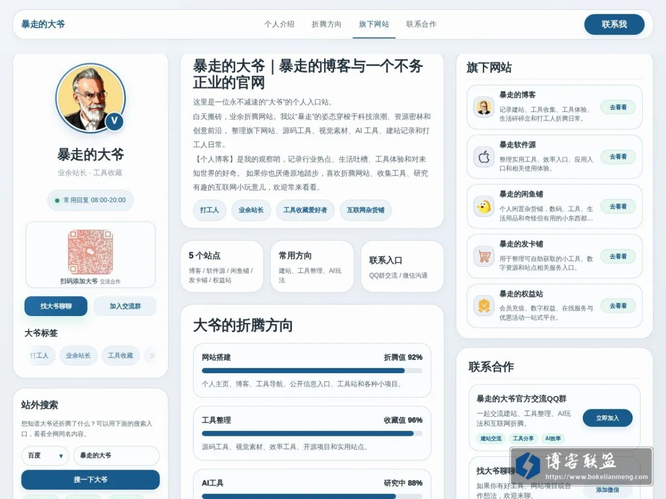
Task: Click the 业余站长 · 工具收藏 subtitle
Action: tap(90, 173)
